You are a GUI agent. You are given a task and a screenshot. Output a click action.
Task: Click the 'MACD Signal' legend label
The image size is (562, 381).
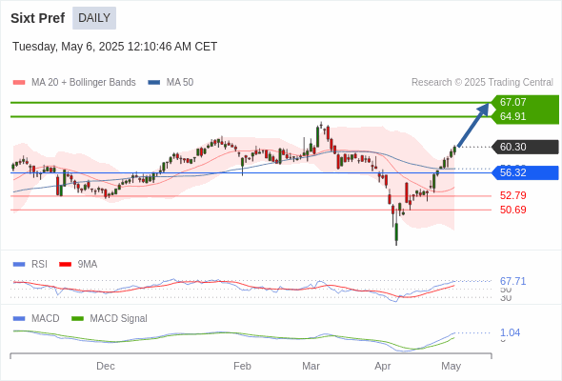coord(119,319)
